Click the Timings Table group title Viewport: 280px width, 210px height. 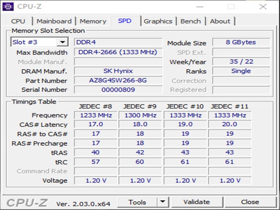[x=34, y=102]
